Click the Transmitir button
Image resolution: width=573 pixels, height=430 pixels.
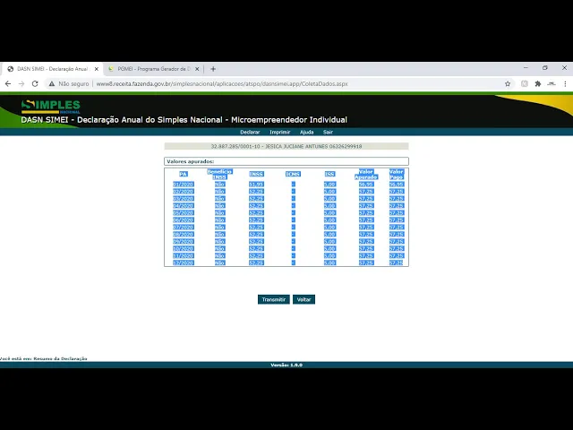274,299
